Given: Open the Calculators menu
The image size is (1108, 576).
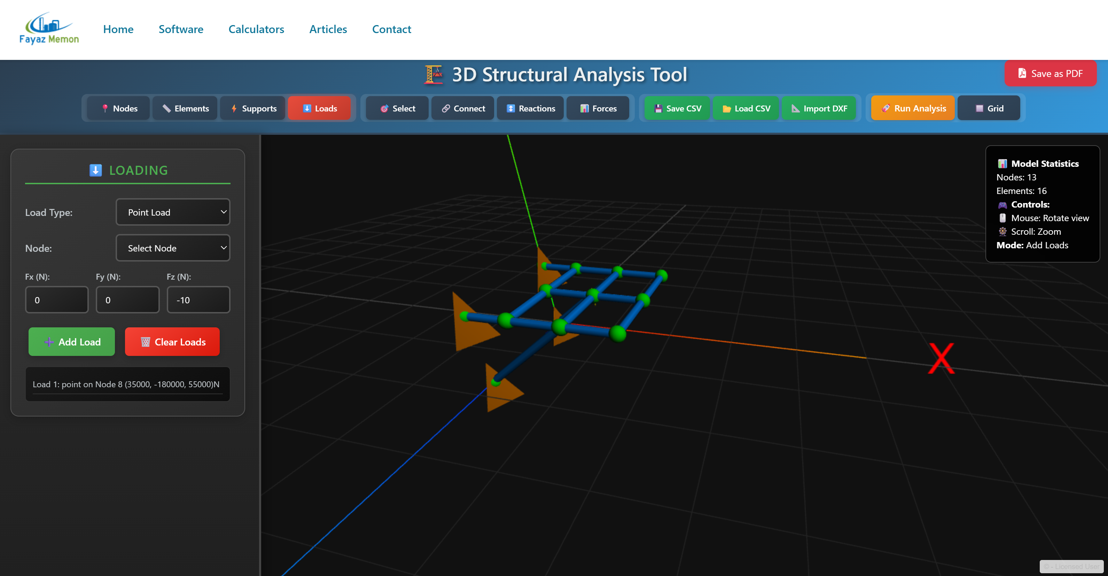Looking at the screenshot, I should tap(256, 29).
